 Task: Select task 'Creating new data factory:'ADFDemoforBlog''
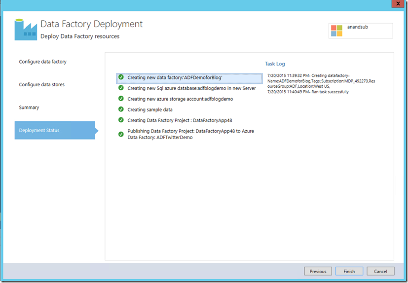(189, 78)
